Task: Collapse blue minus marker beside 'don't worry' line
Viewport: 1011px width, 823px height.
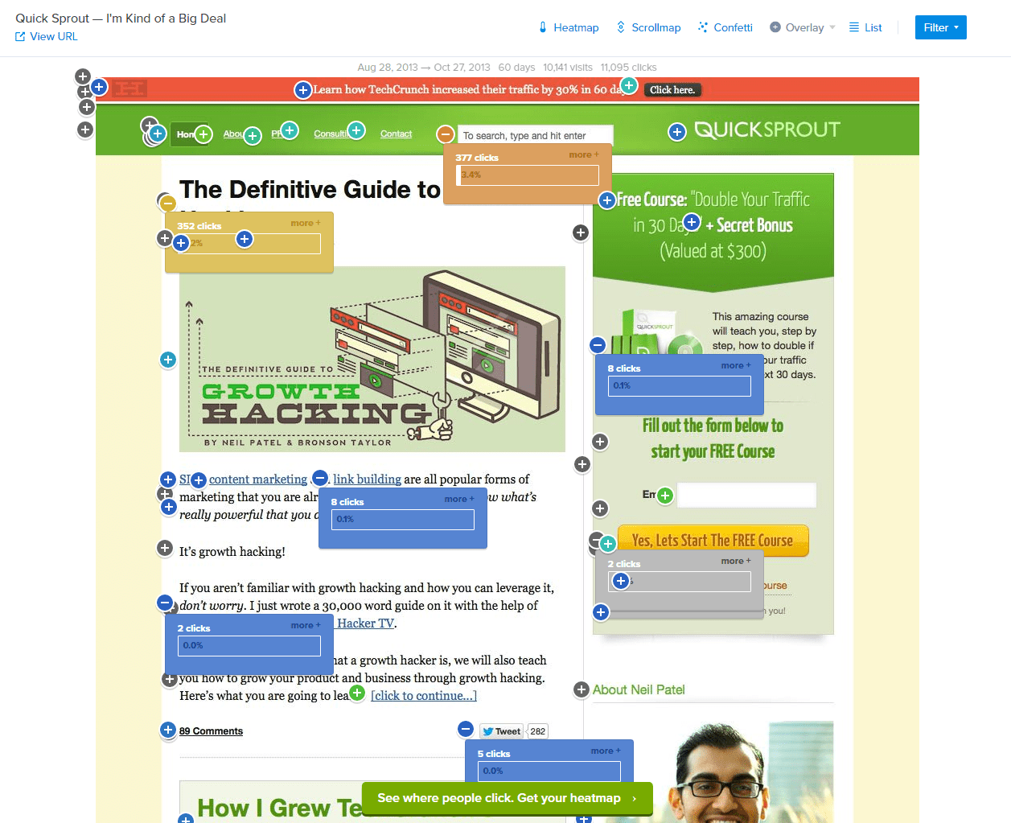Action: pos(165,603)
